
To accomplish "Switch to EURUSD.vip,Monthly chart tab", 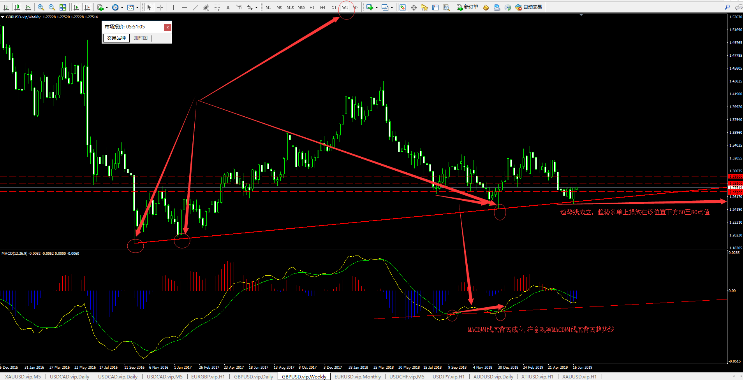I will tap(358, 376).
